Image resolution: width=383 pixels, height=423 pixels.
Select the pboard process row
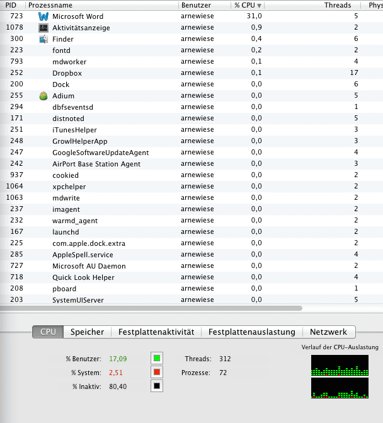tap(191, 288)
